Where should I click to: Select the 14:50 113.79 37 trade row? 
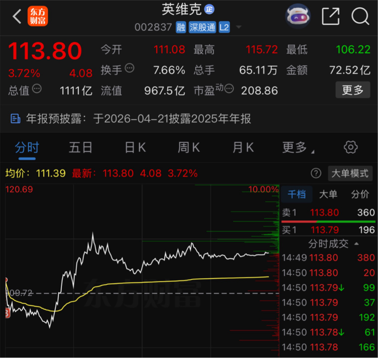tap(328, 303)
